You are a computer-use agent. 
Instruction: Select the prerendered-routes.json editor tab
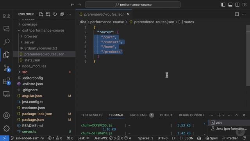pyautogui.click(x=104, y=14)
